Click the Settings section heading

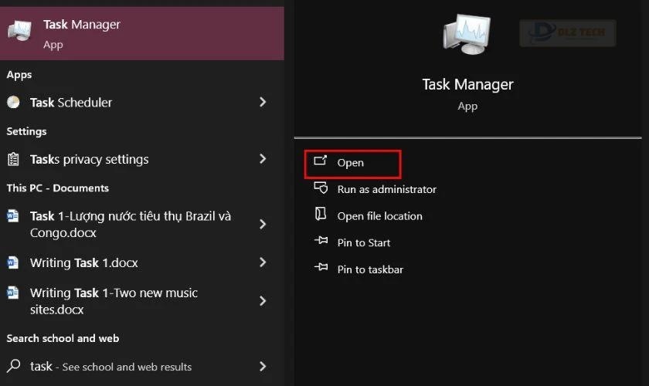point(26,131)
